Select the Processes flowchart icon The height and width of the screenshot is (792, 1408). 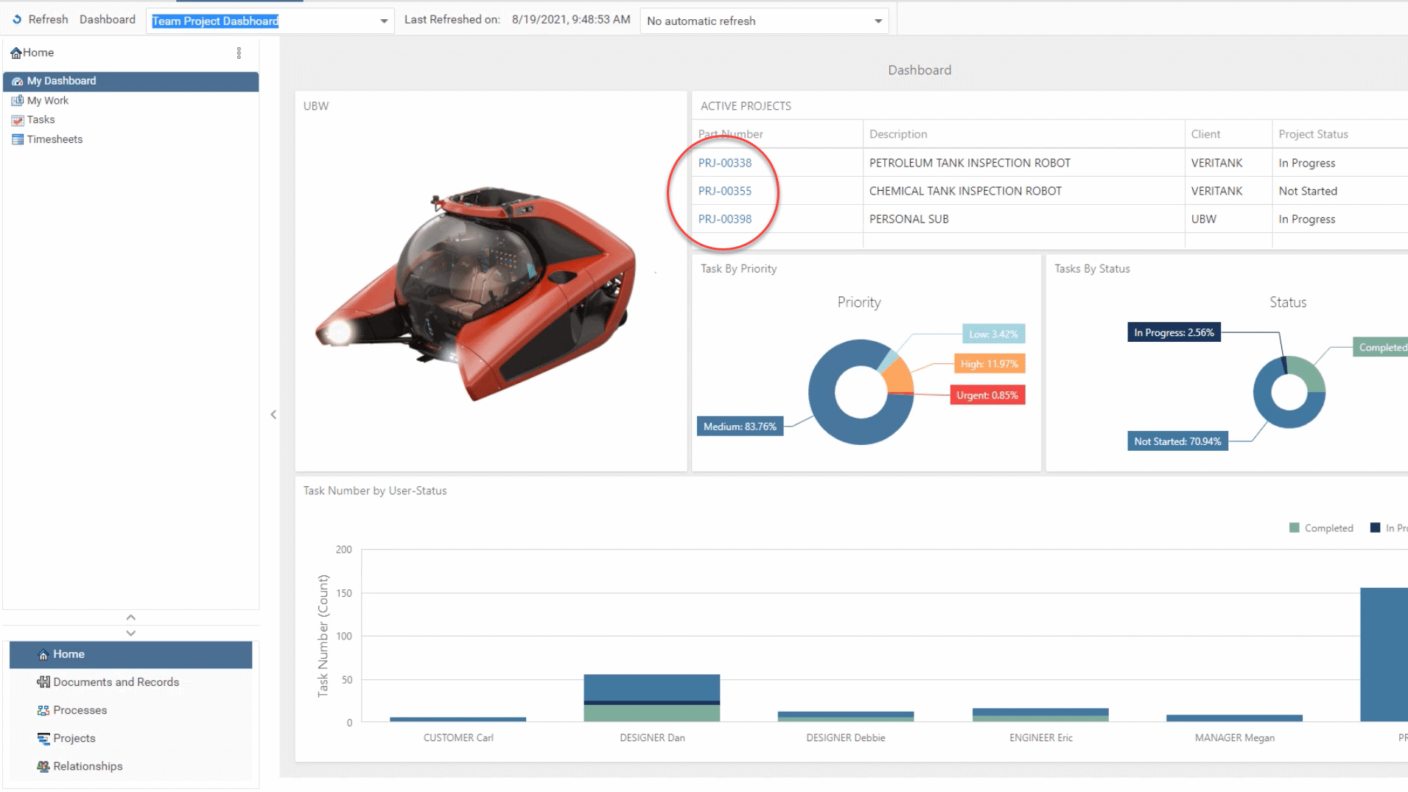pyautogui.click(x=42, y=709)
